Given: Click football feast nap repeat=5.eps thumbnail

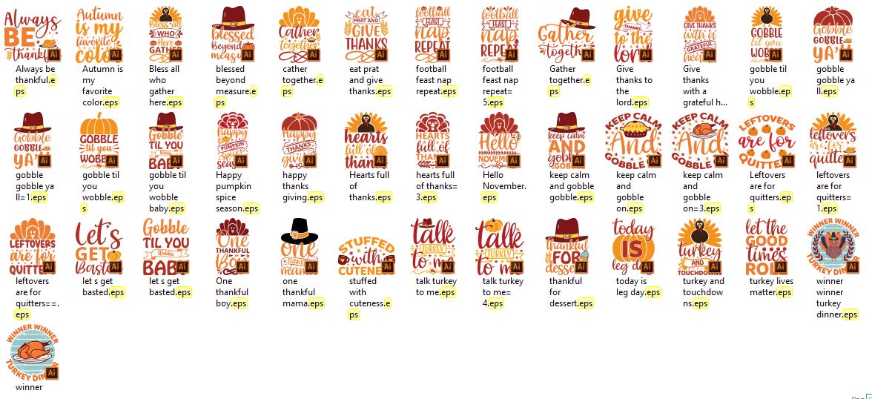Looking at the screenshot, I should pos(500,35).
